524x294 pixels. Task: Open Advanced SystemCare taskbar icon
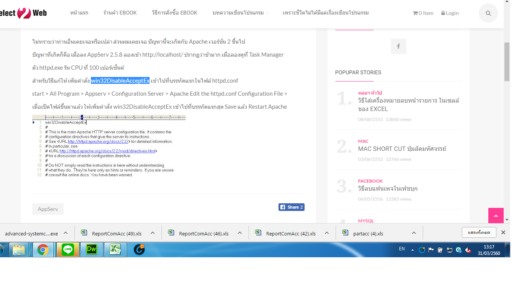pos(139,250)
